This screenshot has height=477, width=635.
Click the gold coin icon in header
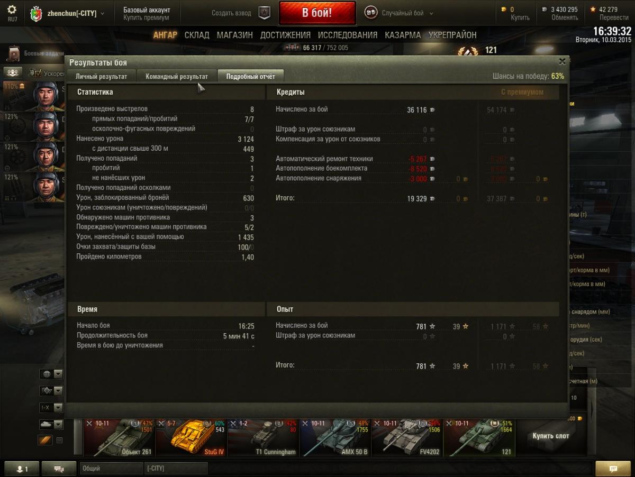pos(504,10)
